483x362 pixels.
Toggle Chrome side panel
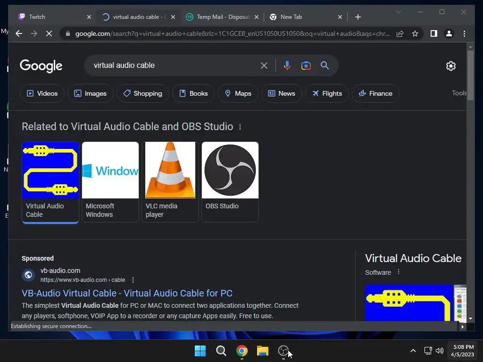pos(434,33)
